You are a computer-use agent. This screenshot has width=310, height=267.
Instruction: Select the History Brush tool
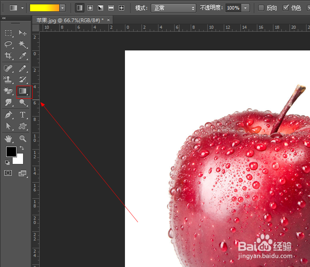(23, 80)
